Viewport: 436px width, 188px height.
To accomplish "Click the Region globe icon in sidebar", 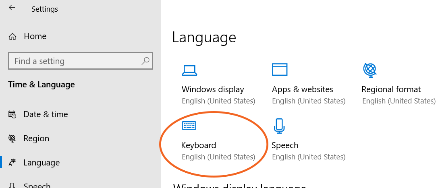I will pos(12,138).
